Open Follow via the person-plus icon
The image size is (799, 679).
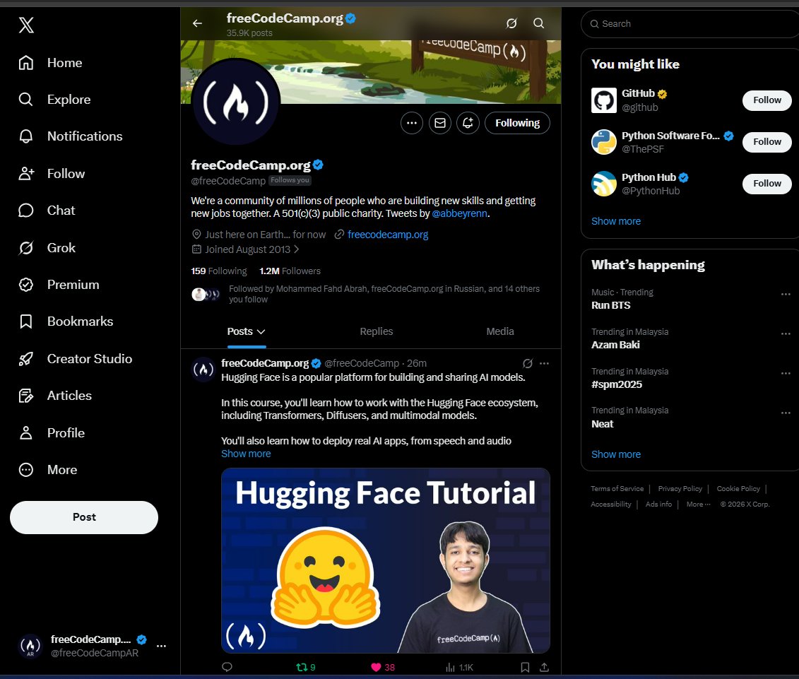26,173
